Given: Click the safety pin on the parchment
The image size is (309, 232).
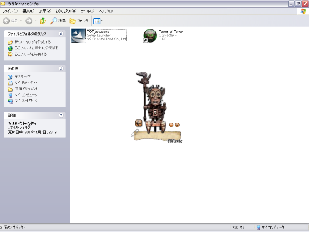Looking at the screenshot, I should click(134, 133).
